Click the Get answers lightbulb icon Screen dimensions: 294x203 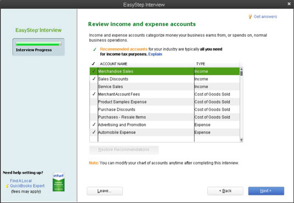coord(250,16)
